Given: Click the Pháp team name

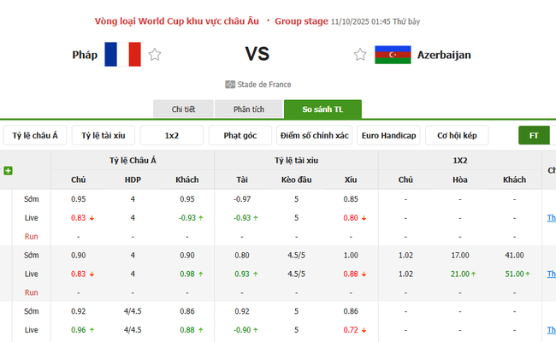Looking at the screenshot, I should click(x=85, y=55).
